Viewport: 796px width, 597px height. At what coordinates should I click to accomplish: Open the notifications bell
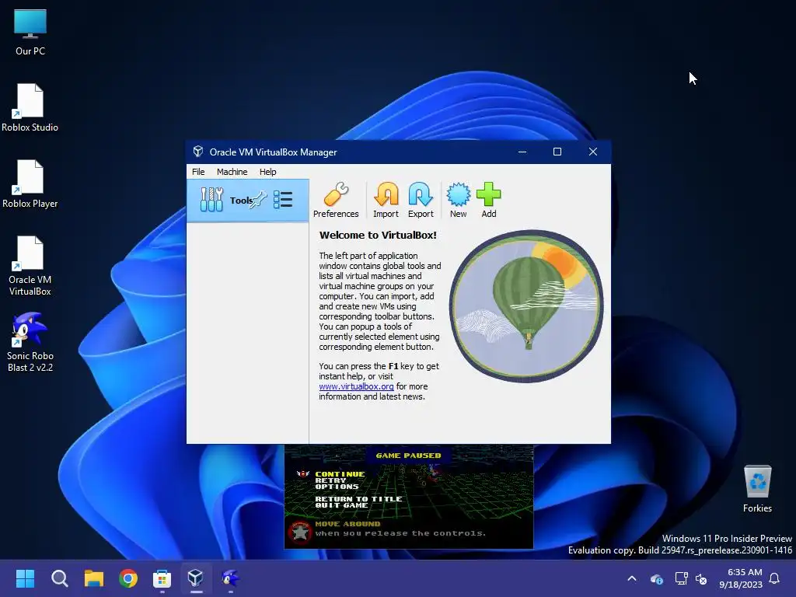pyautogui.click(x=774, y=578)
